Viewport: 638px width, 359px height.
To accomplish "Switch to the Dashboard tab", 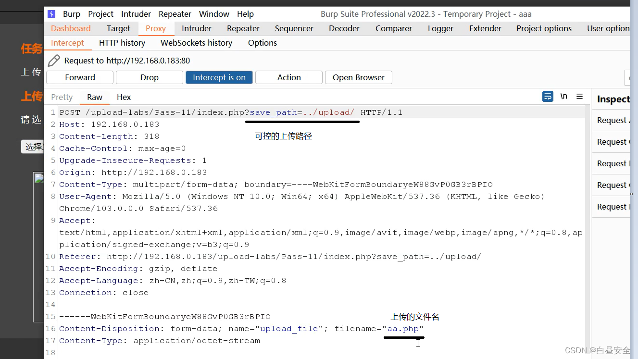I will click(71, 28).
